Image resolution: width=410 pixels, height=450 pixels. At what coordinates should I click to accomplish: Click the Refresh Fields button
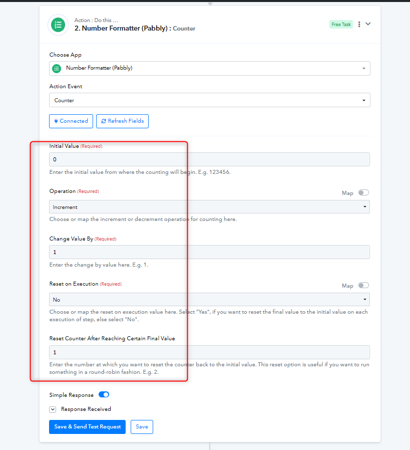tap(123, 121)
